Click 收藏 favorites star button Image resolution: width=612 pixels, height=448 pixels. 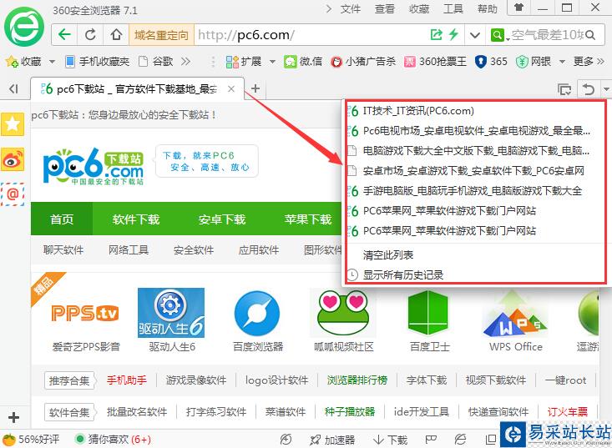point(23,62)
